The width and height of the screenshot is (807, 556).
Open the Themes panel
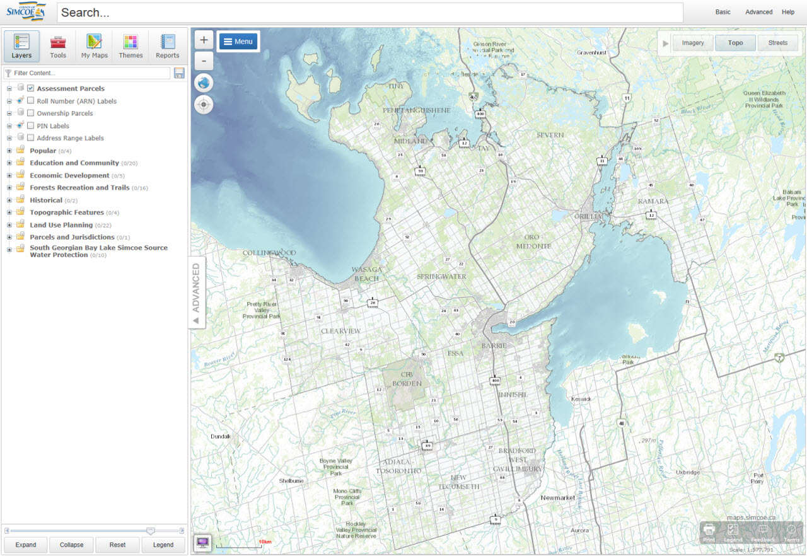[131, 47]
